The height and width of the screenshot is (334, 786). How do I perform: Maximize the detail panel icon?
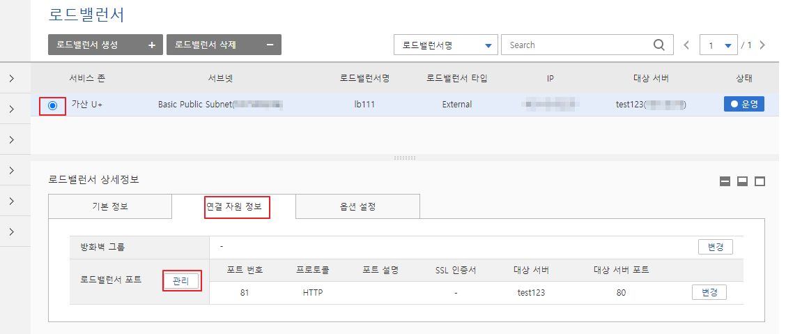click(760, 181)
